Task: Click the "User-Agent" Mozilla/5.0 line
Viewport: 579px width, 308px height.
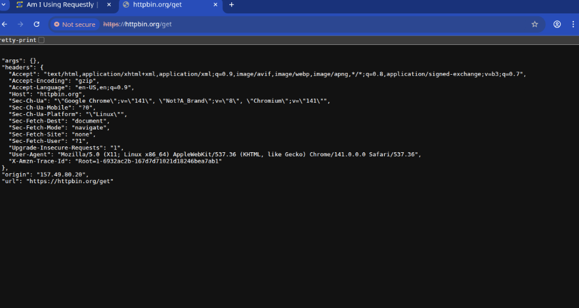Action: point(215,155)
